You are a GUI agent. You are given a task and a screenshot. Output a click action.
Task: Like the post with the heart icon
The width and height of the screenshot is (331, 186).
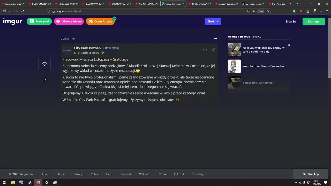point(44,64)
